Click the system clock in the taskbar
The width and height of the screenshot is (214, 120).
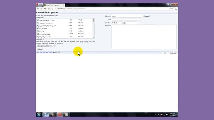(173, 115)
